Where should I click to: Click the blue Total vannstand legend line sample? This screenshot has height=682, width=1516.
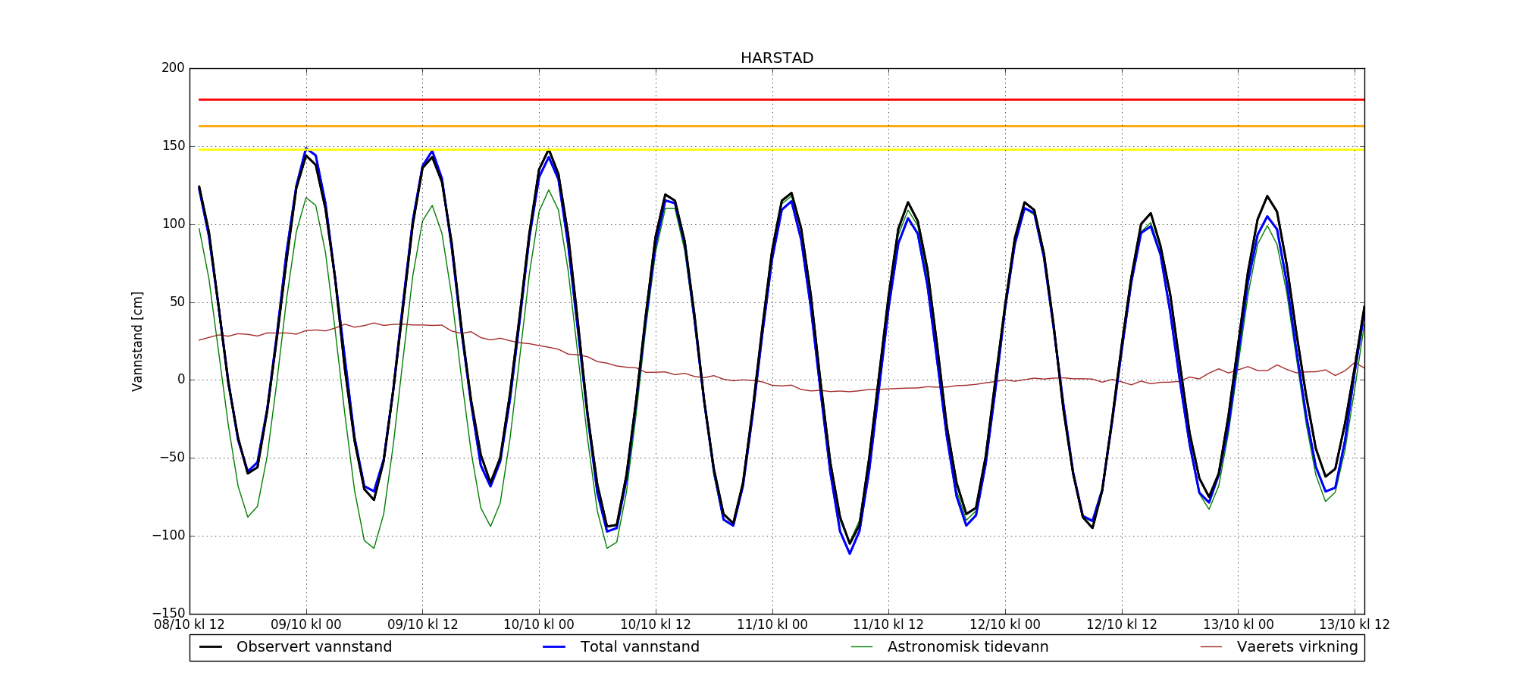tap(555, 647)
